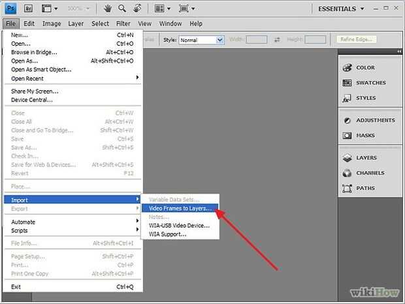The height and width of the screenshot is (304, 405).
Task: Choose Exit from the File menu
Action: [x=73, y=287]
